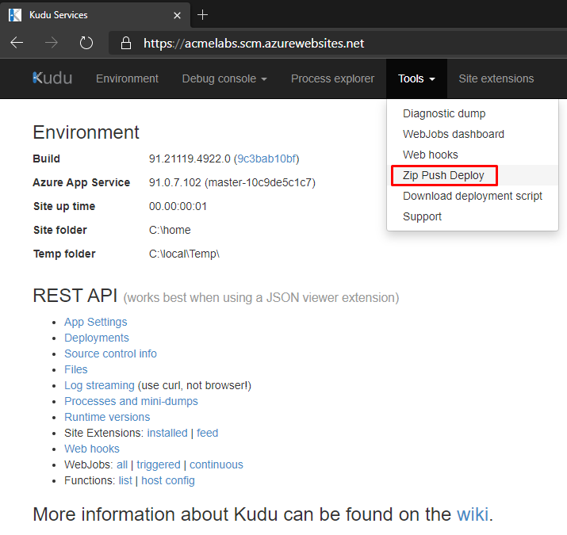Screen dimensions: 567x535
Task: Choose Download deployment script
Action: (x=473, y=196)
